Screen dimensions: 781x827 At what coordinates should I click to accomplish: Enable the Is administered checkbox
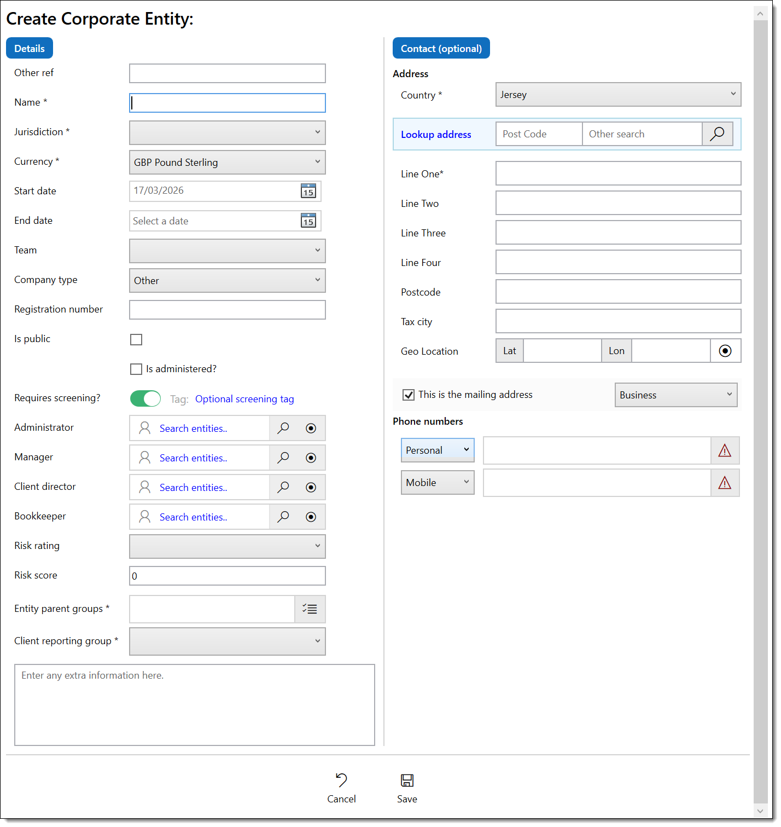coord(136,369)
